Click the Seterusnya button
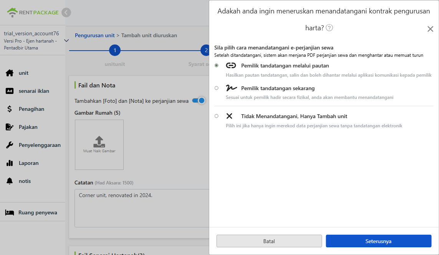The height and width of the screenshot is (255, 439). coord(379,241)
